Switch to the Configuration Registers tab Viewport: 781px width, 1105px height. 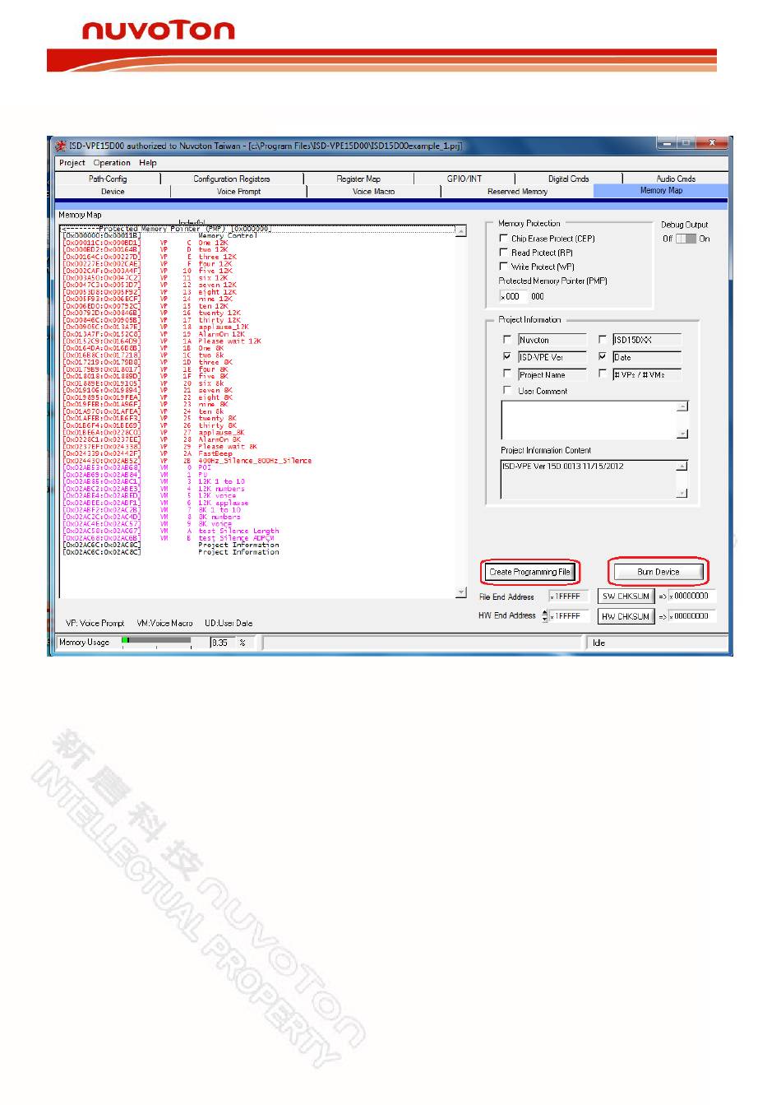232,179
